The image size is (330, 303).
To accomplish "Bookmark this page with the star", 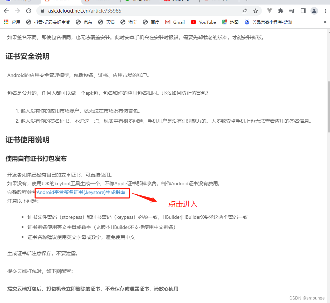I will pos(256,11).
